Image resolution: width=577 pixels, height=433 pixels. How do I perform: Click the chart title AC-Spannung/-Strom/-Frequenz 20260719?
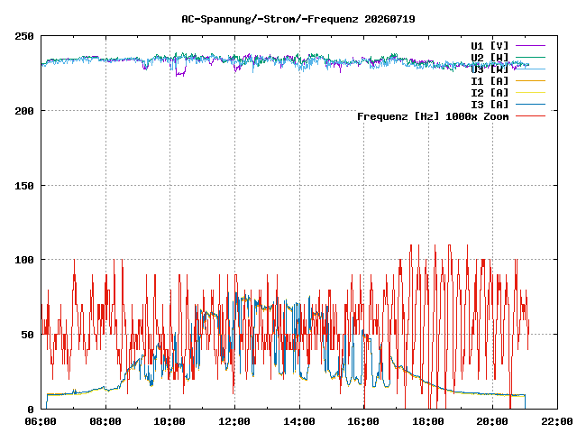[298, 19]
